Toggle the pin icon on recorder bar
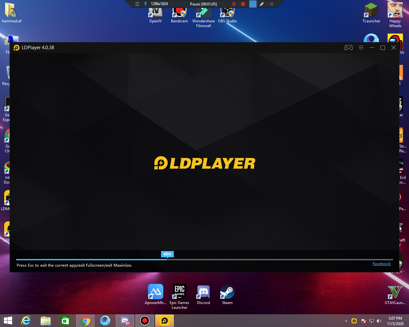The height and width of the screenshot is (327, 409). pyautogui.click(x=146, y=4)
